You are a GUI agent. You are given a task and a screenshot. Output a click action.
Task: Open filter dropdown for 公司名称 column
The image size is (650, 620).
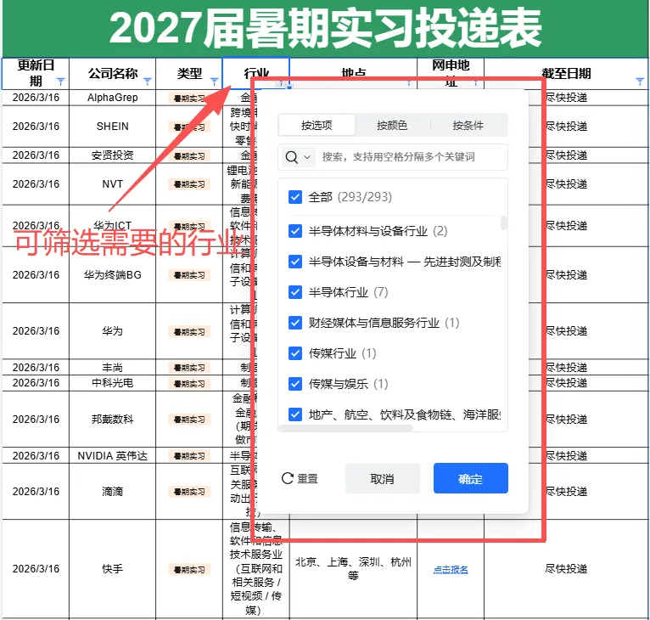(x=147, y=81)
